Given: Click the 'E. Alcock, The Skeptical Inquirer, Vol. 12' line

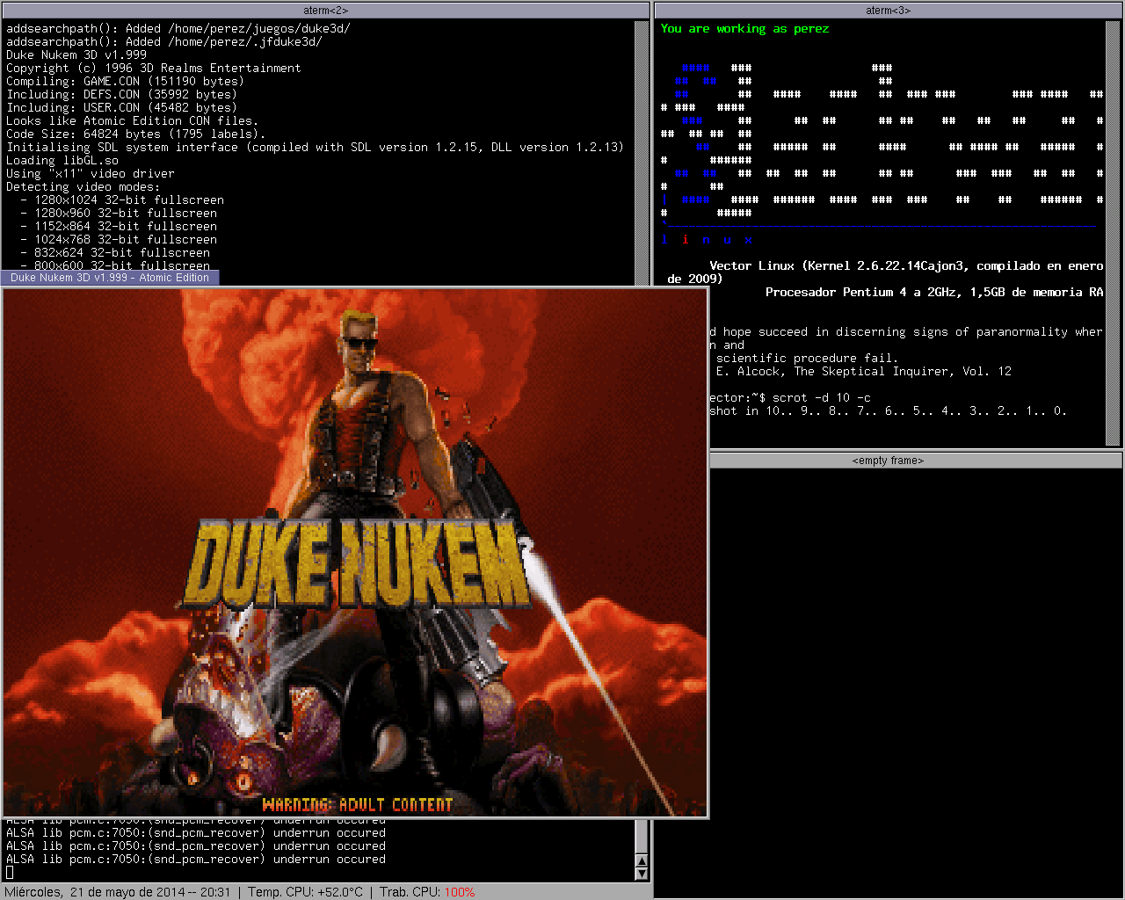Looking at the screenshot, I should click(x=864, y=371).
